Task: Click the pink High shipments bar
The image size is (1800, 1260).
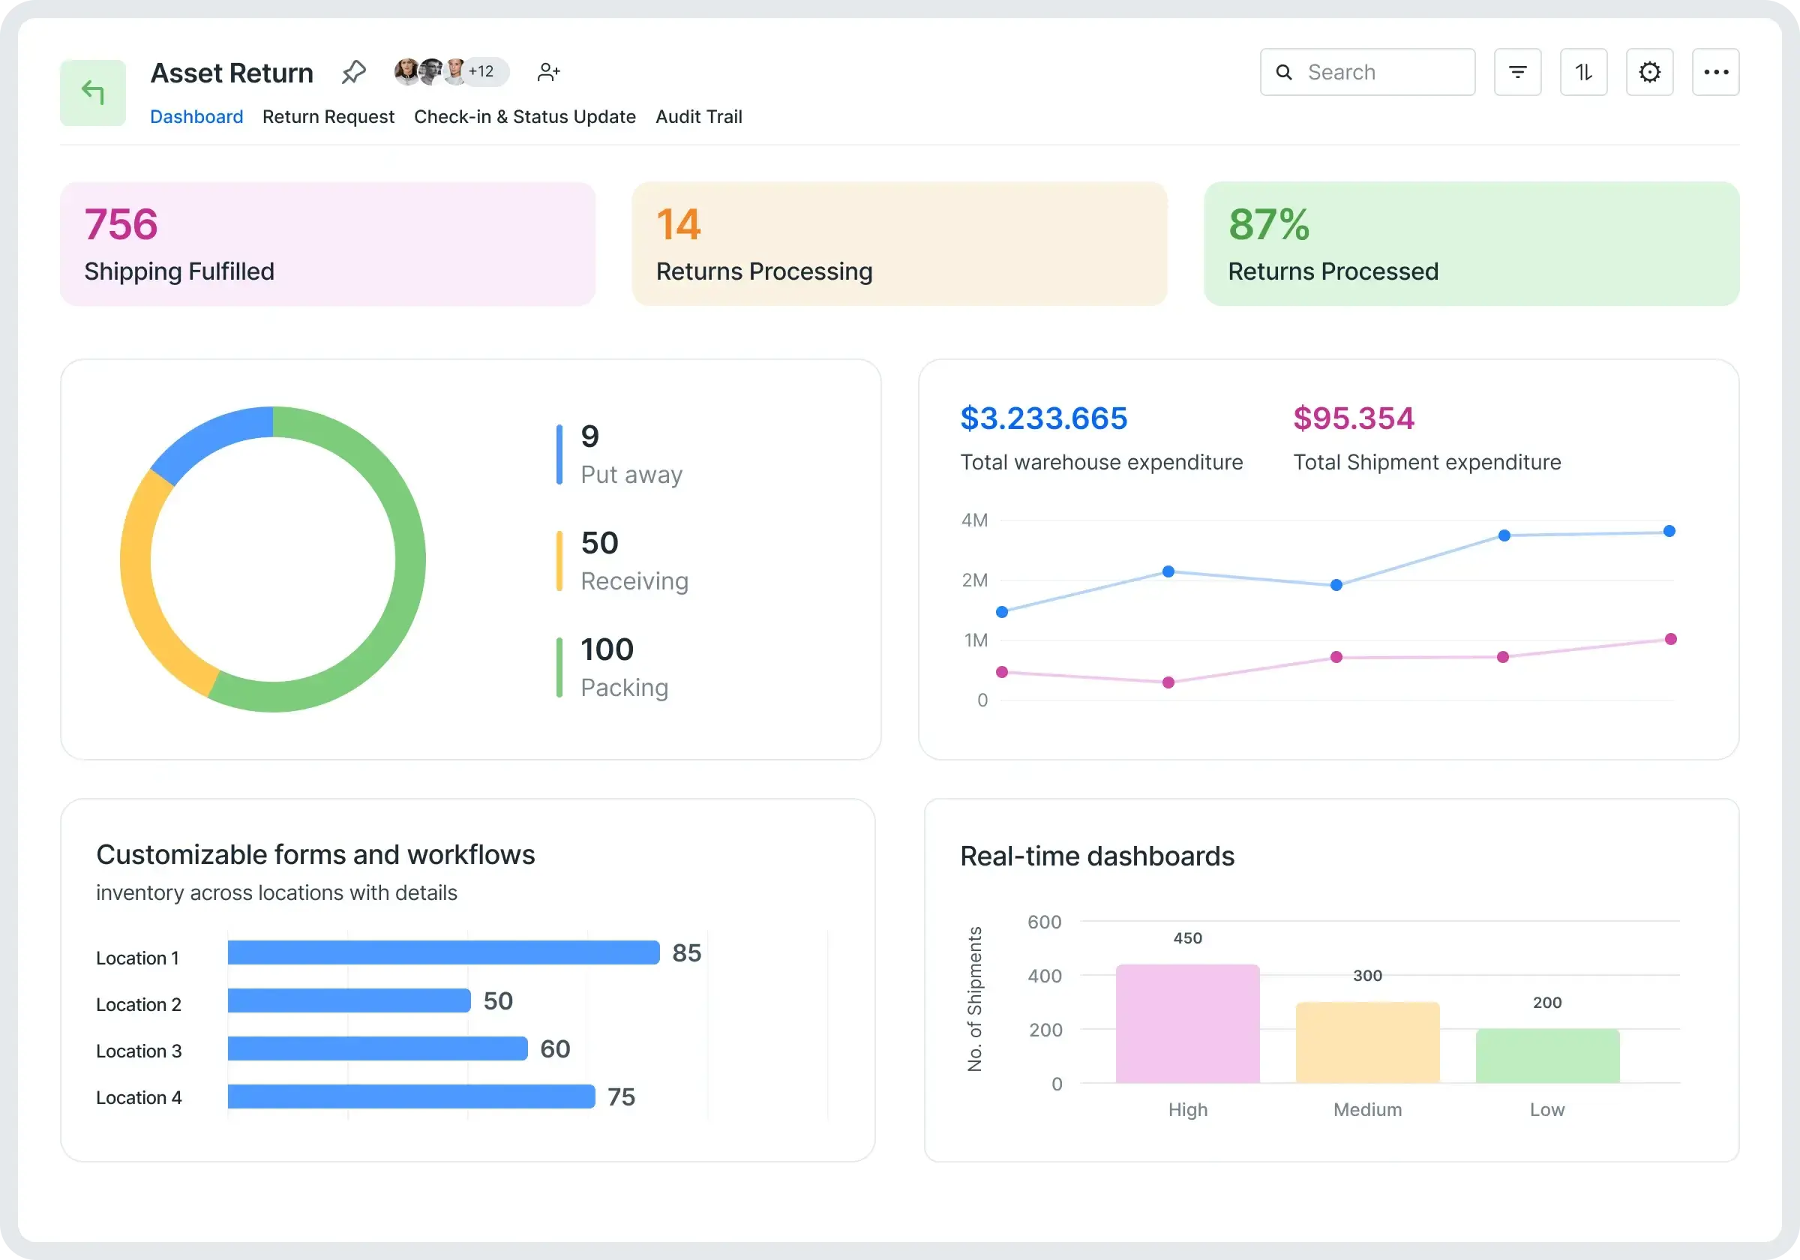Action: pyautogui.click(x=1187, y=1023)
